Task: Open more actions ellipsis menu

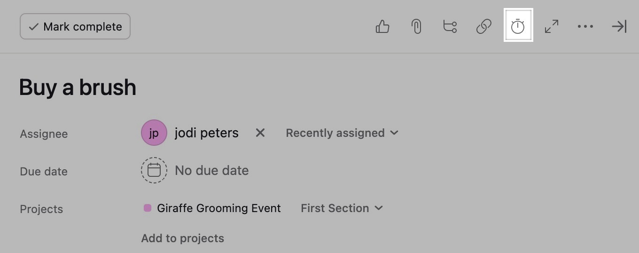Action: coord(585,26)
